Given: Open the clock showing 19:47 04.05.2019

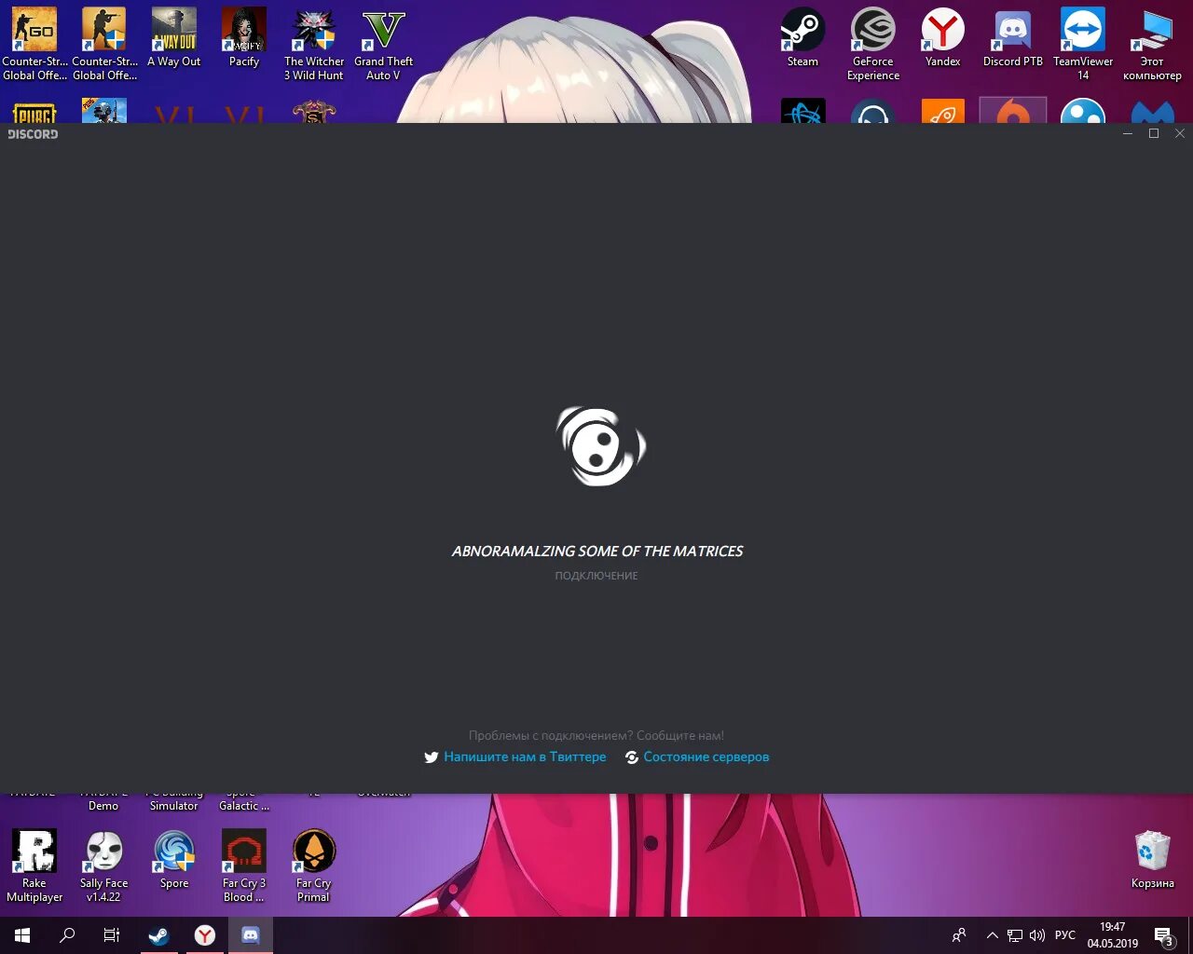Looking at the screenshot, I should point(1113,935).
